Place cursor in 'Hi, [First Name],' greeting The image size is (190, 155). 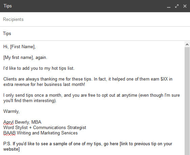coord(20,47)
